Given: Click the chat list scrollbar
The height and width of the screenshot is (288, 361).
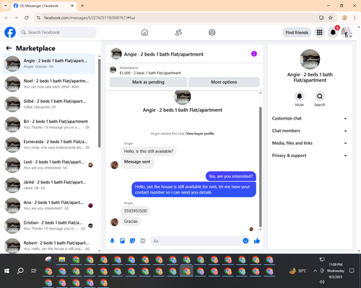Looking at the screenshot, I should point(100,103).
